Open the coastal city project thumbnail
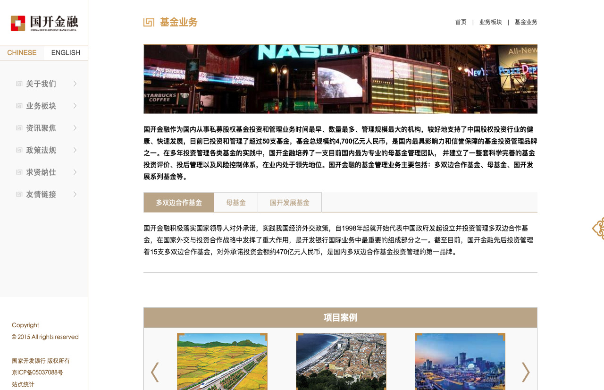 tap(341, 361)
